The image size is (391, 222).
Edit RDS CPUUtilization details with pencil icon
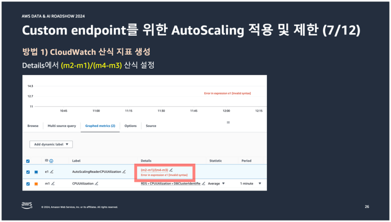pyautogui.click(x=203, y=184)
